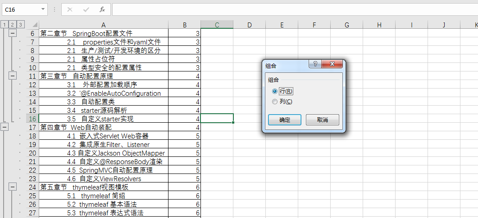Click cell '5.2 thymeleaf 基本语法'
The height and width of the screenshot is (218, 478).
pos(104,204)
